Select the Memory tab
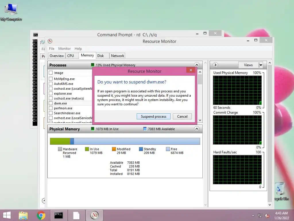 (x=87, y=55)
